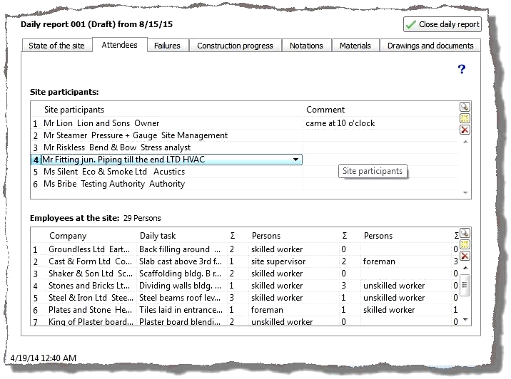This screenshot has width=511, height=379.
Task: Click the magnifier icon beside Site participants table
Action: (x=465, y=107)
